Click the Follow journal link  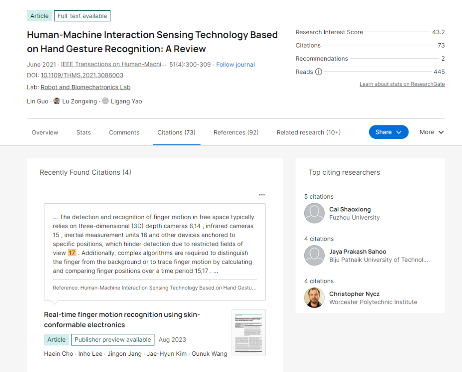tap(235, 65)
